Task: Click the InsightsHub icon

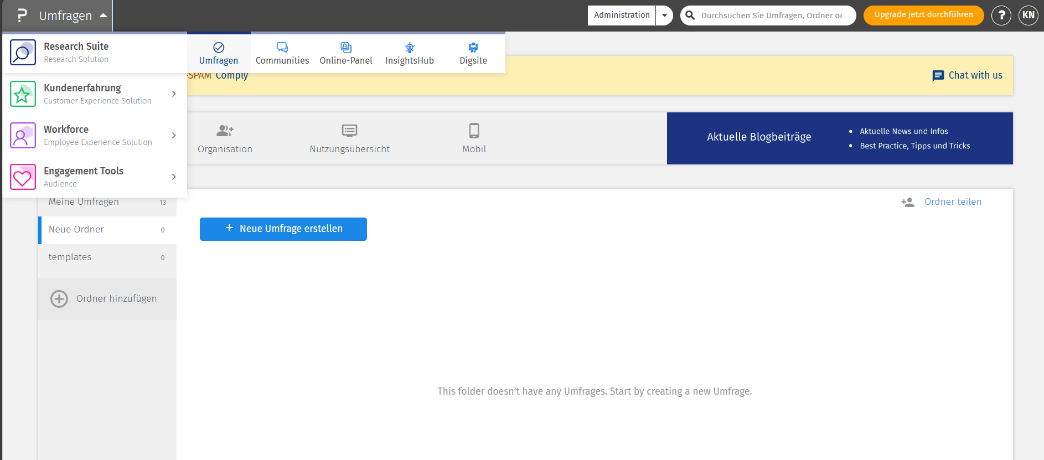Action: pos(410,48)
